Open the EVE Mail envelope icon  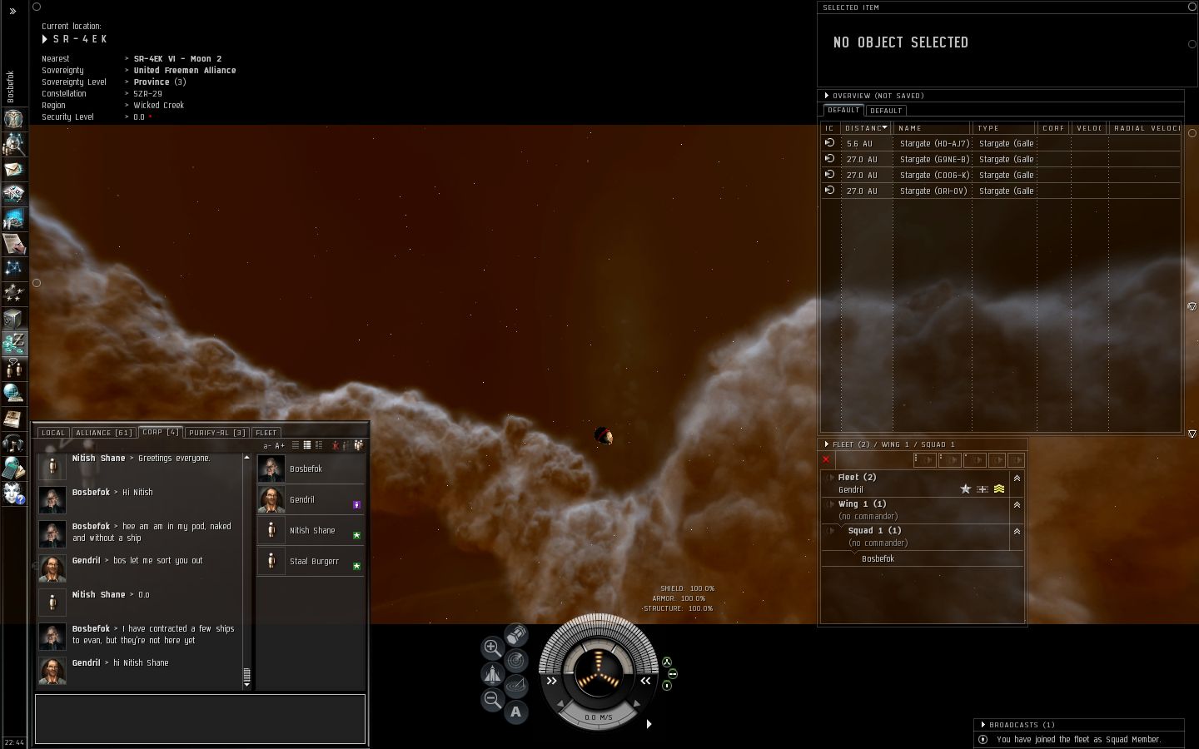click(x=13, y=168)
